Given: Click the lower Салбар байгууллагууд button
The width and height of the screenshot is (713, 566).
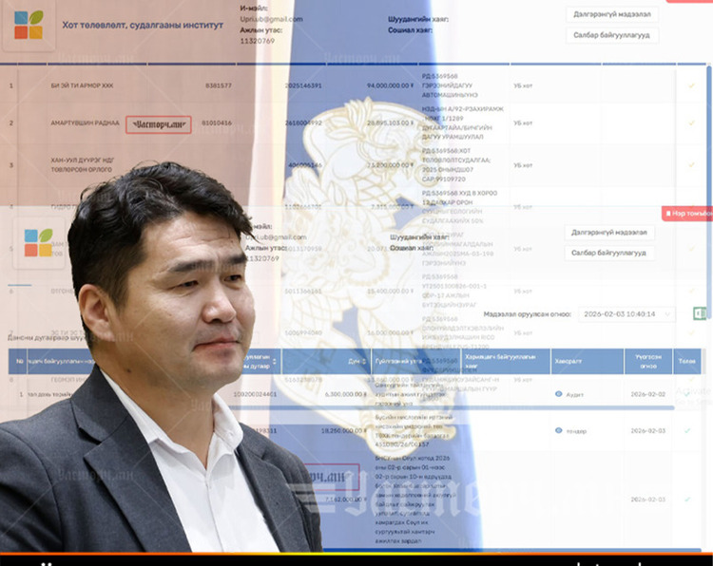Looking at the screenshot, I should pyautogui.click(x=609, y=253).
